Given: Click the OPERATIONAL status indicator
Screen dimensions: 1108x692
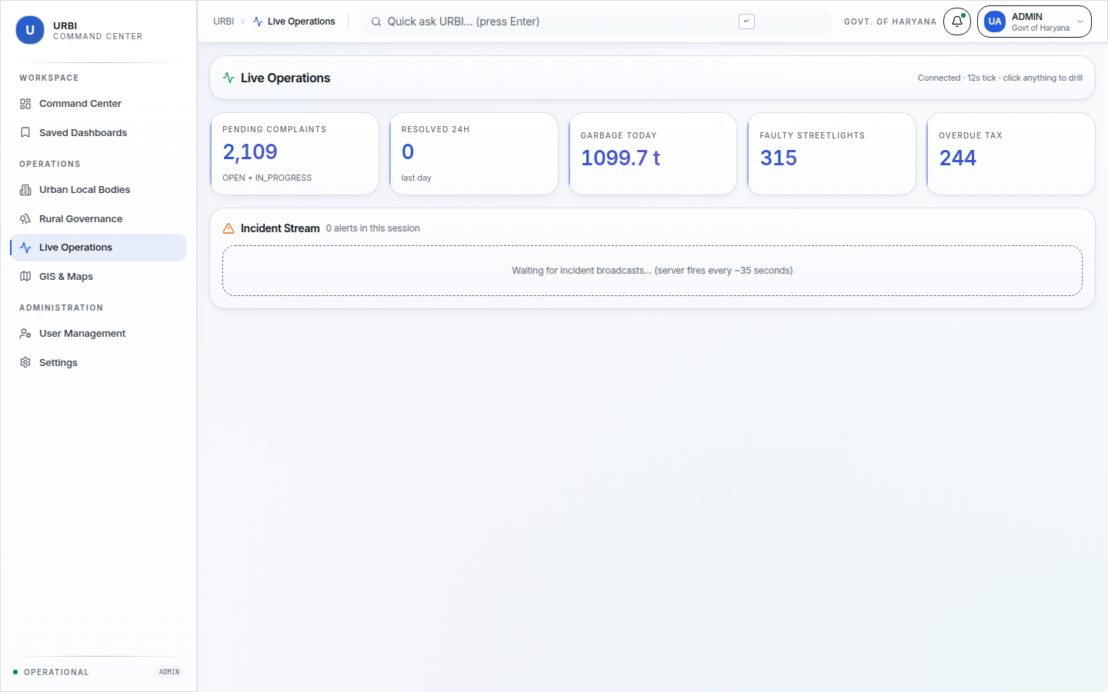Looking at the screenshot, I should pyautogui.click(x=51, y=672).
